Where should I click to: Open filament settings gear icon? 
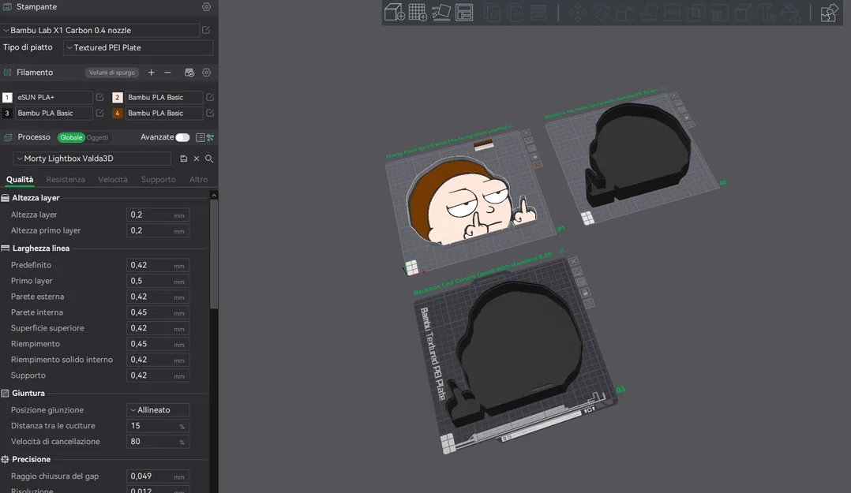tap(206, 73)
